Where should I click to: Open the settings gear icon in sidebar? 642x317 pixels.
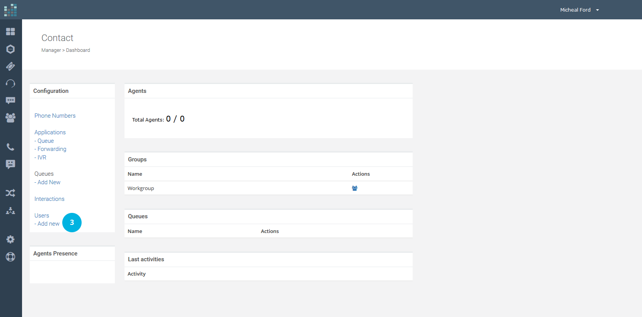click(10, 240)
